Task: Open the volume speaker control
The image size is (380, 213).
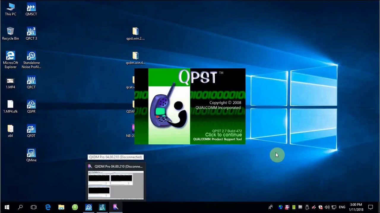Action: 327,207
